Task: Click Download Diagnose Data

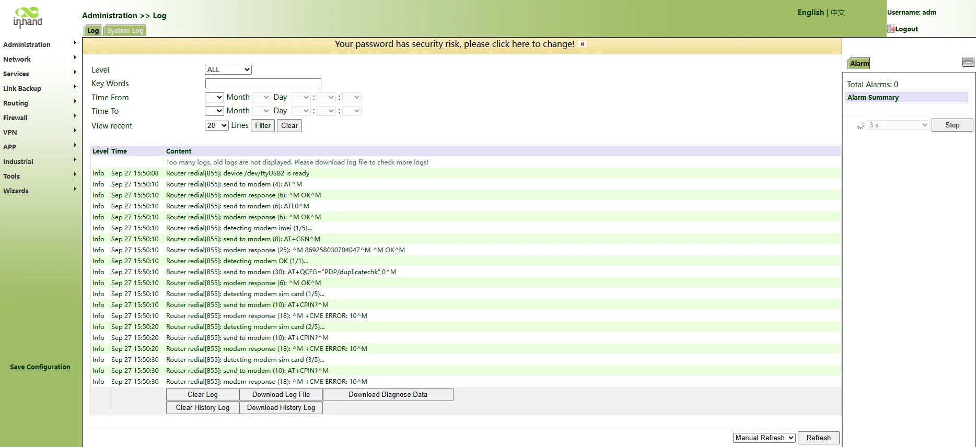Action: 388,395
